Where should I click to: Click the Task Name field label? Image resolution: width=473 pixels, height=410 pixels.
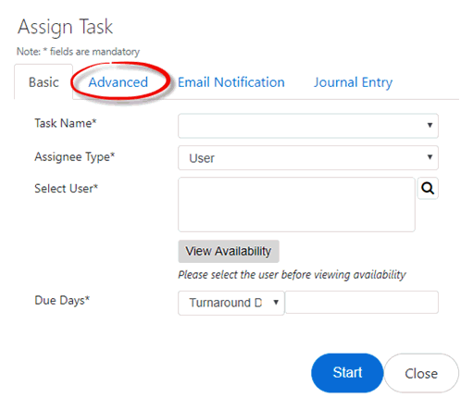click(66, 123)
